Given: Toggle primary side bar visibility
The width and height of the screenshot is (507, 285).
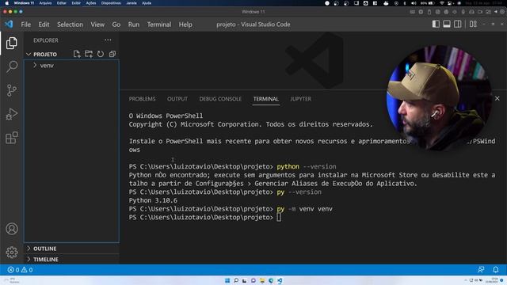Looking at the screenshot, I should coord(436,25).
